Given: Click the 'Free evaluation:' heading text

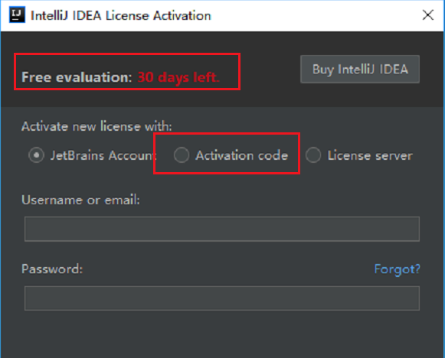Looking at the screenshot, I should click(x=77, y=77).
